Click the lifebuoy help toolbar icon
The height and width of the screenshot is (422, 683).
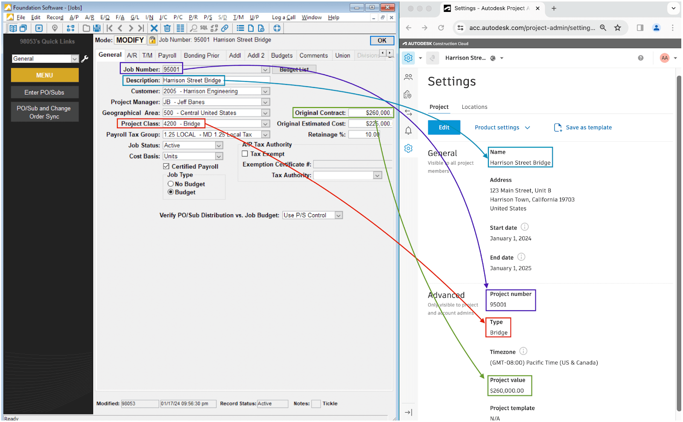(x=277, y=28)
